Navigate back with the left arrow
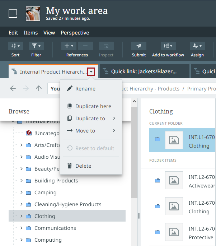Image resolution: width=216 pixels, height=246 pixels. coord(13,89)
